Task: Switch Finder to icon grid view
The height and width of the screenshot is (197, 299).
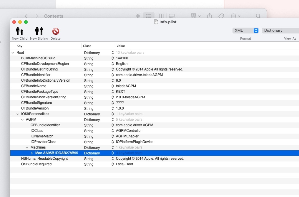Action: pyautogui.click(x=138, y=16)
